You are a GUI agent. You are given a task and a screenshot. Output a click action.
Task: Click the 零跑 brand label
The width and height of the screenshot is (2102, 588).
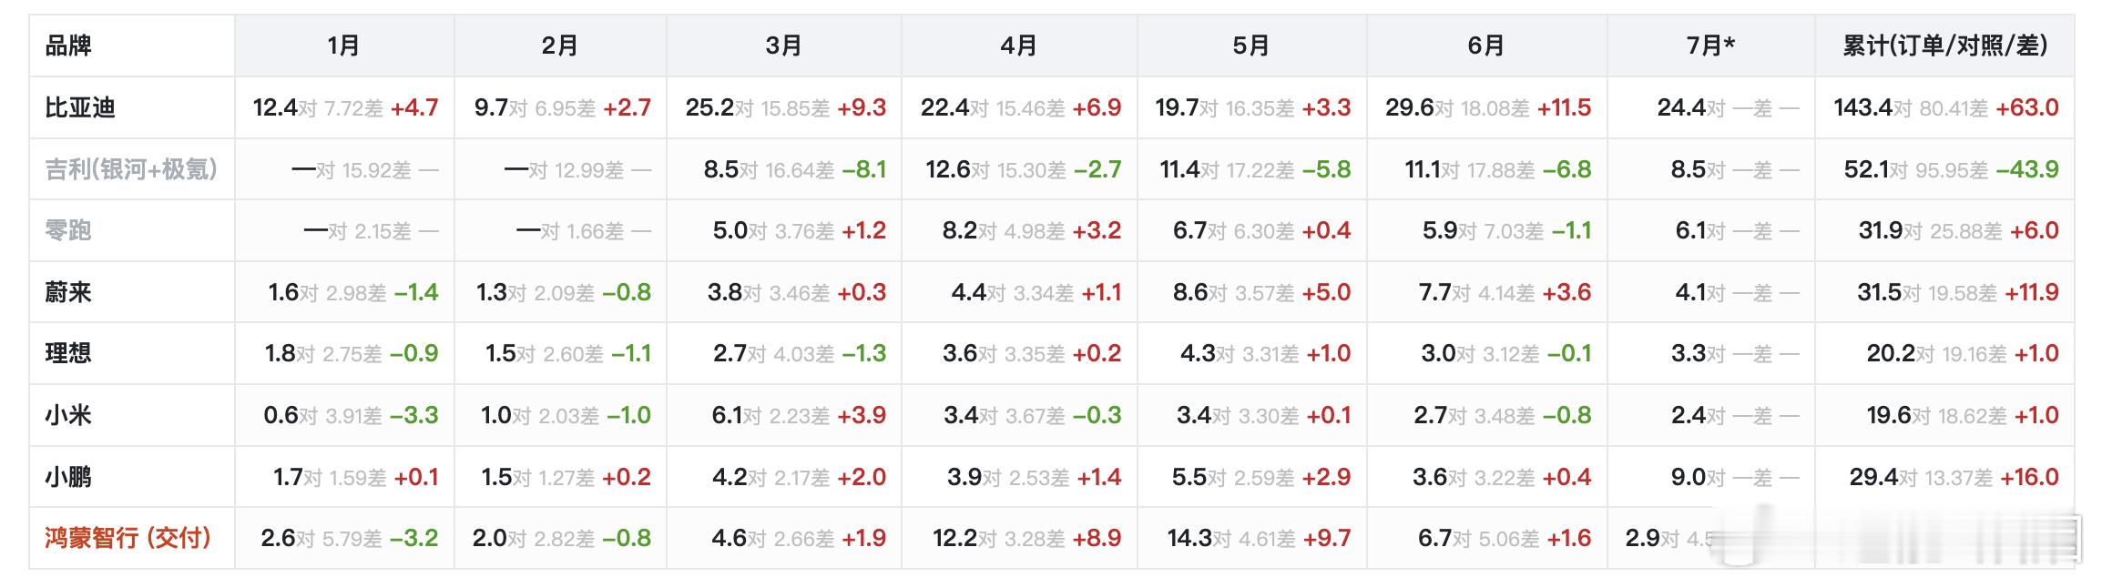coord(68,230)
